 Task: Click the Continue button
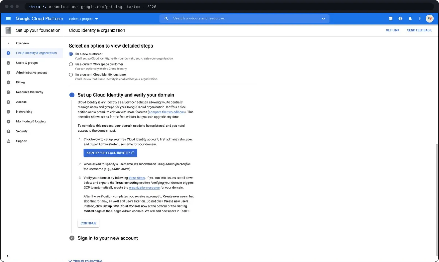[88, 223]
